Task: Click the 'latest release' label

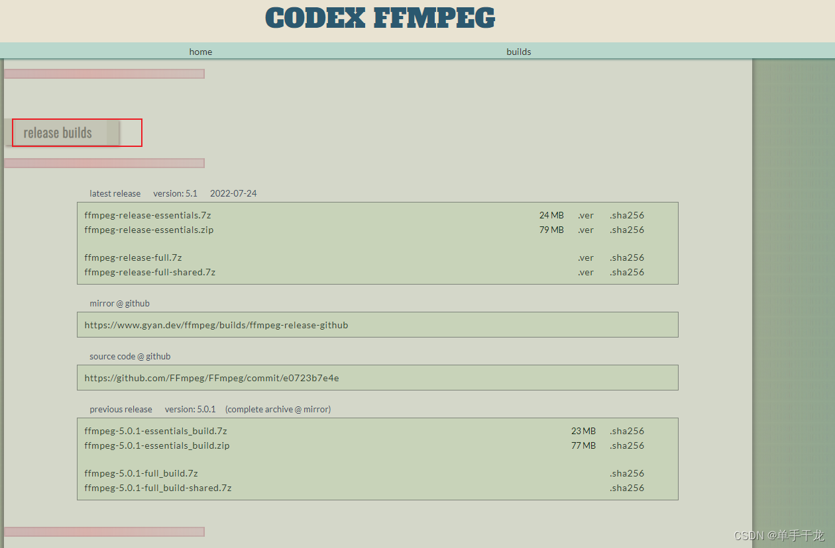Action: pyautogui.click(x=115, y=193)
